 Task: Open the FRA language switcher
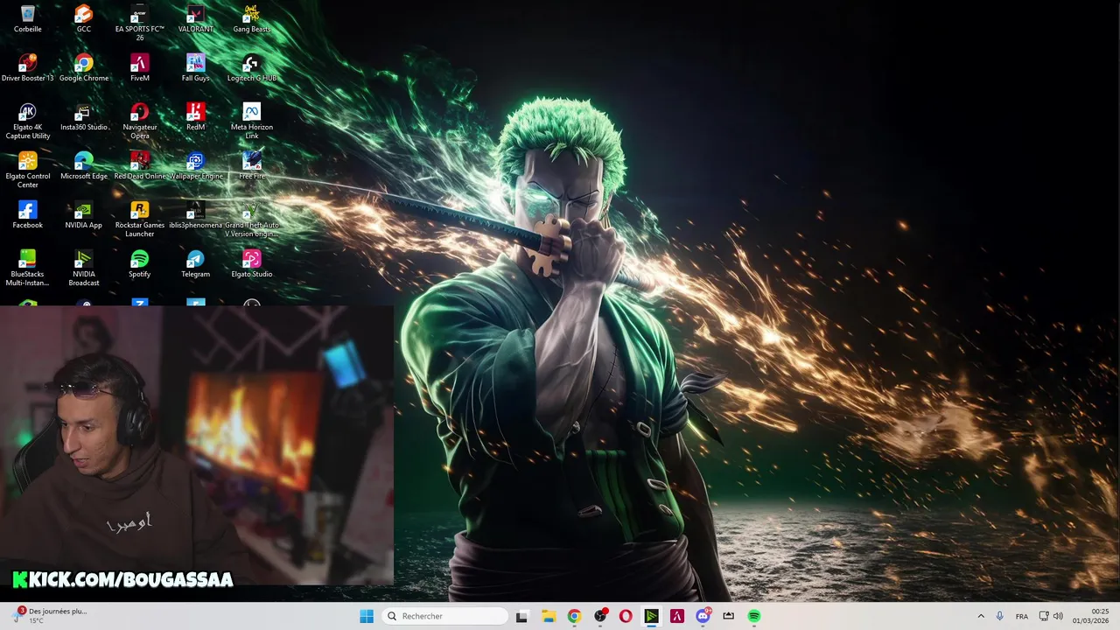[1022, 616]
